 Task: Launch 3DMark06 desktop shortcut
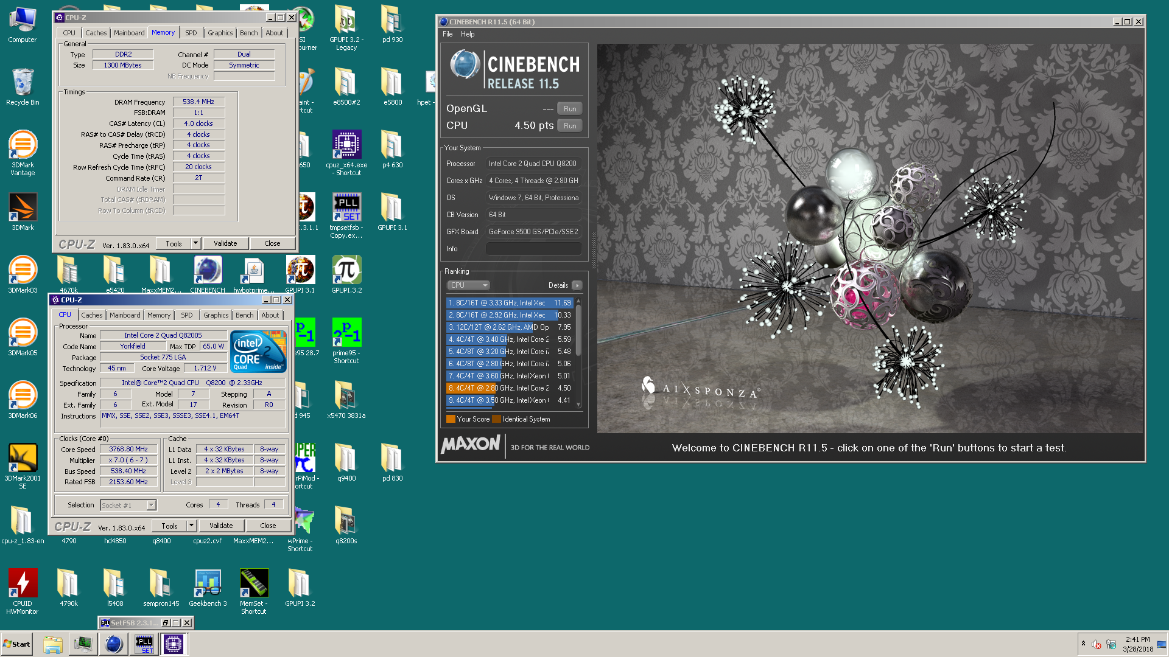pyautogui.click(x=23, y=400)
